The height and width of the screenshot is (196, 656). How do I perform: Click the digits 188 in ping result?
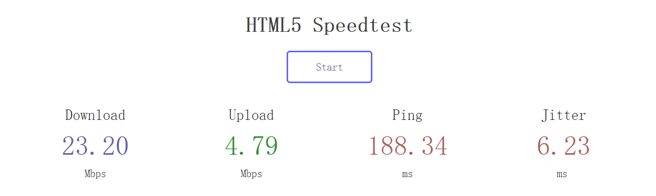(x=388, y=146)
